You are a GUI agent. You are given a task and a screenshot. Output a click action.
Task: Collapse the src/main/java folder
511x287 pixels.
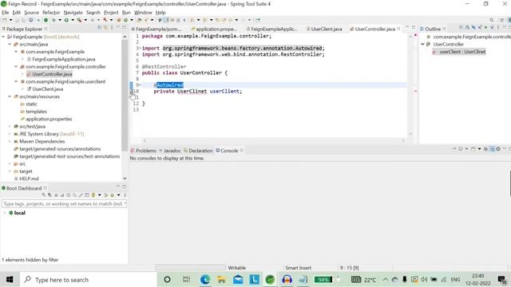tap(10, 45)
